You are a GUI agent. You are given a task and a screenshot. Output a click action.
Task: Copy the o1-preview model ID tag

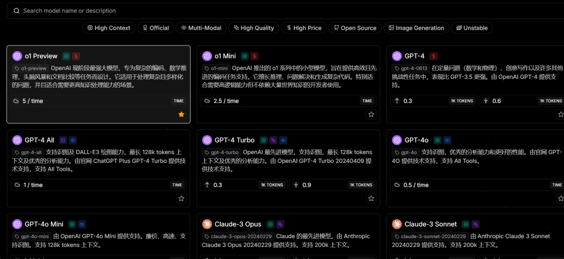point(31,68)
